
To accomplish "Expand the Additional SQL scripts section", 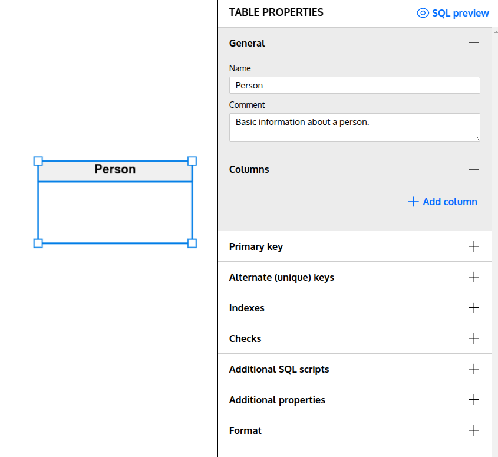I will coord(474,369).
